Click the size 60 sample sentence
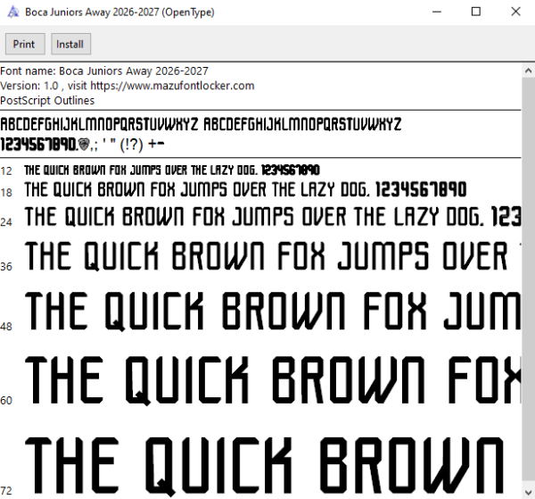Image resolution: width=535 pixels, height=499 pixels. pyautogui.click(x=273, y=380)
